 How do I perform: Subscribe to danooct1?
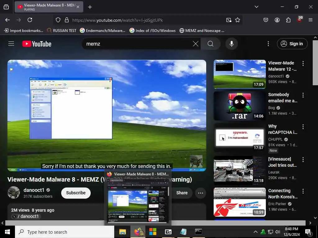(x=76, y=193)
